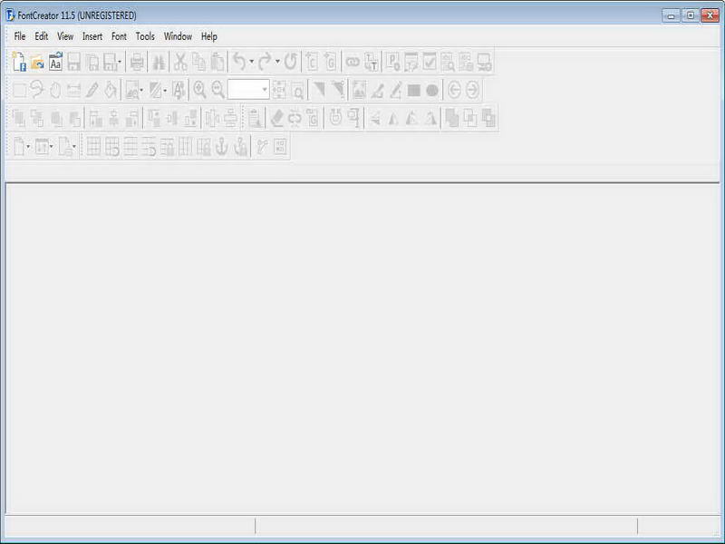Open the Window menu
The width and height of the screenshot is (725, 544).
tap(178, 36)
